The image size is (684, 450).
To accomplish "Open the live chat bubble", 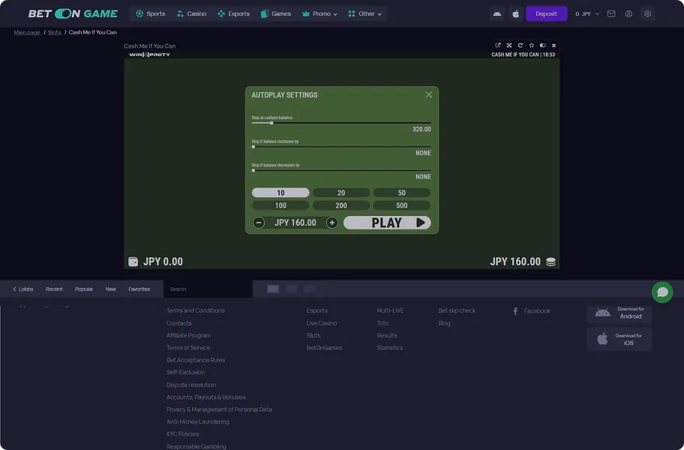I will click(661, 292).
